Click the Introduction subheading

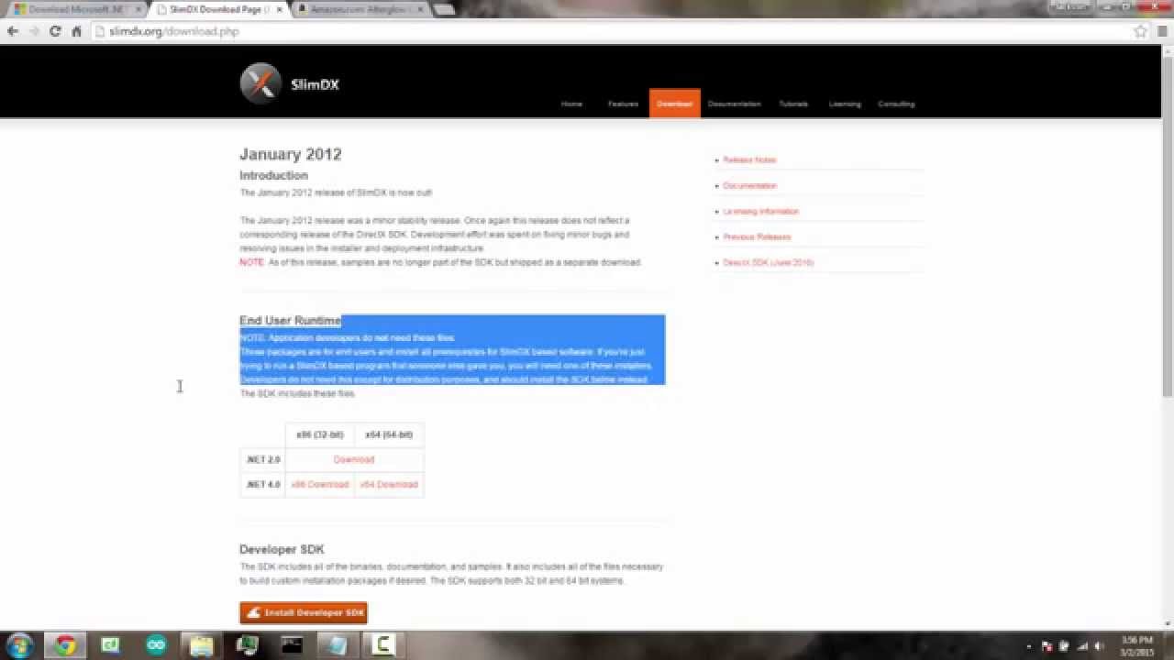coord(273,175)
